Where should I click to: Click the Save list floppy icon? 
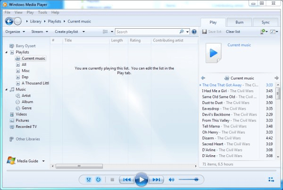204,32
